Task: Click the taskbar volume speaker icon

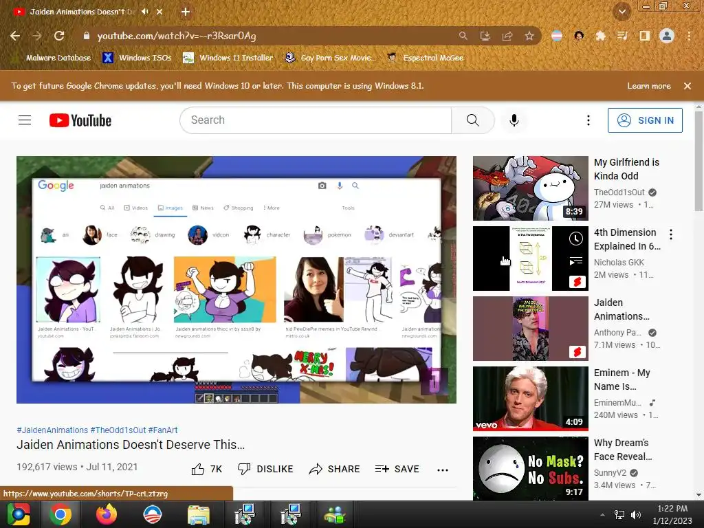Action: click(x=636, y=515)
